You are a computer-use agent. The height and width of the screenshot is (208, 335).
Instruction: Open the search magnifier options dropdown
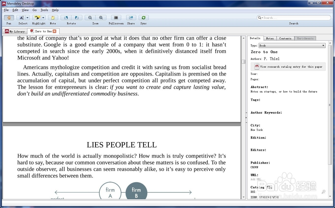tap(260, 18)
